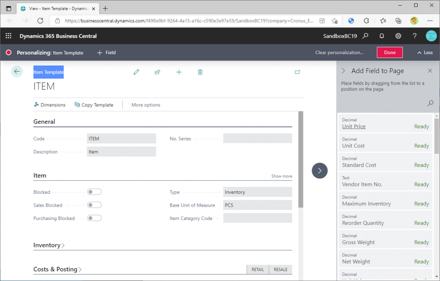Open More options menu
Viewport: 440px width, 281px height.
[x=146, y=105]
